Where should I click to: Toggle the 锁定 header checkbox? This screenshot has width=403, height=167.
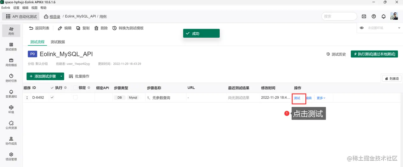(75, 88)
